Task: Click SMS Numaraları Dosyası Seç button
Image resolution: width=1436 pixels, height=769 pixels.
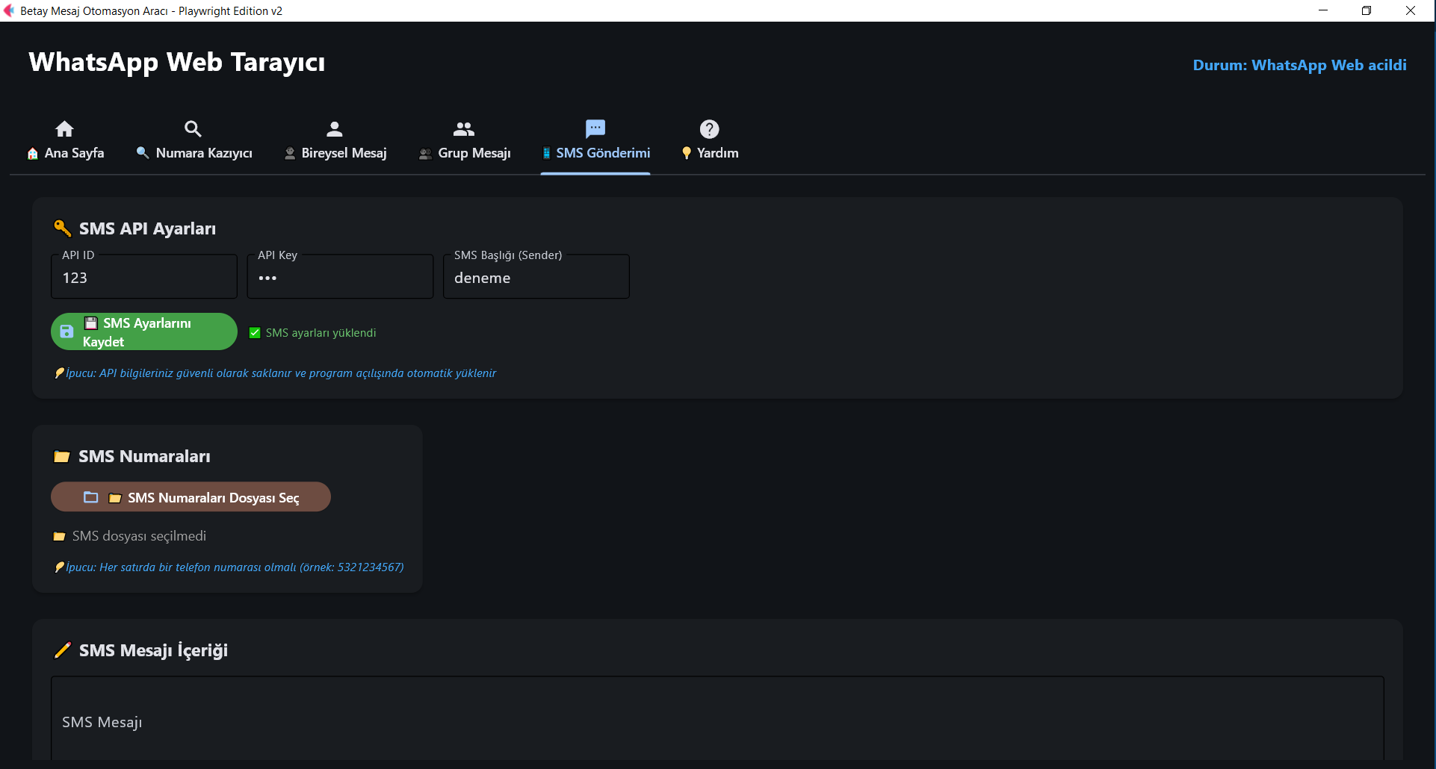Action: coord(191,496)
